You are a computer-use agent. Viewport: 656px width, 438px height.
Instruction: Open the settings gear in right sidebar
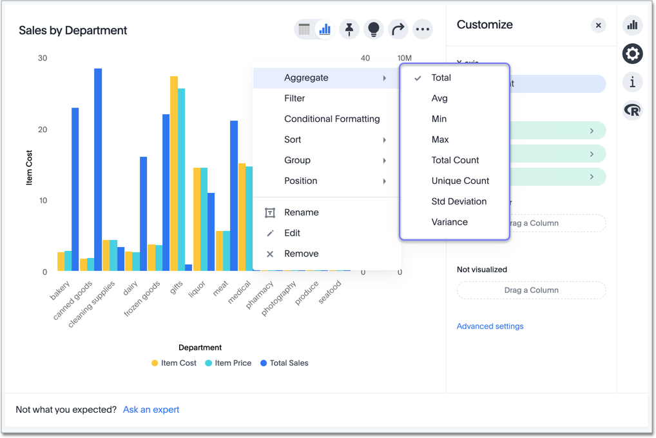(632, 54)
